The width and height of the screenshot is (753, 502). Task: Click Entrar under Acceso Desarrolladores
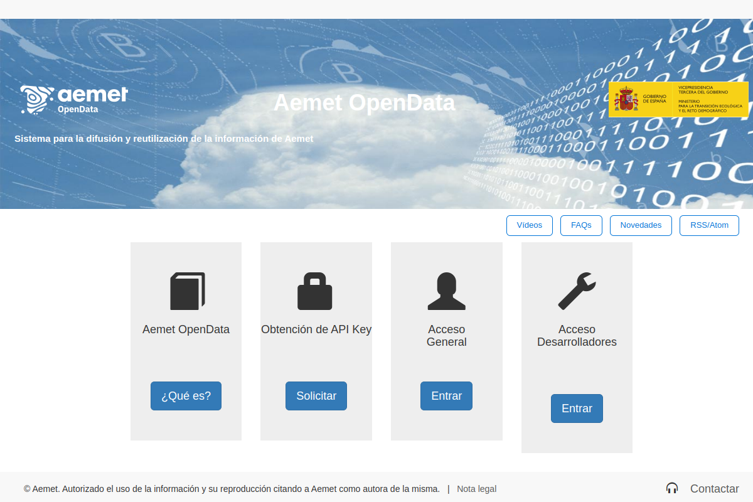[577, 409]
